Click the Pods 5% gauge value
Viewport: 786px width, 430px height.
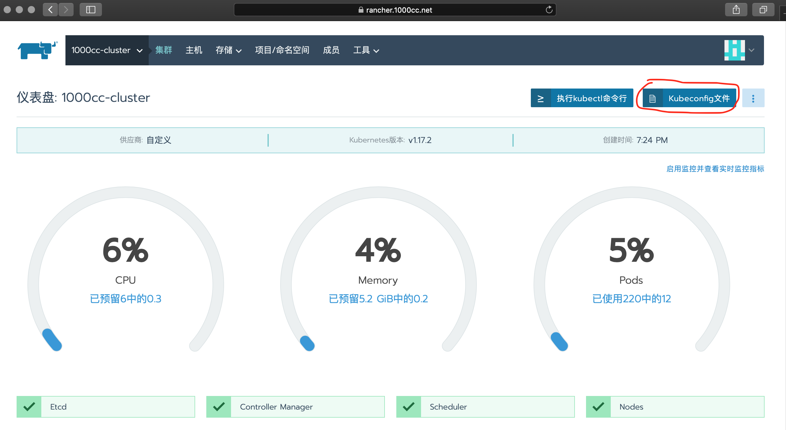click(631, 250)
